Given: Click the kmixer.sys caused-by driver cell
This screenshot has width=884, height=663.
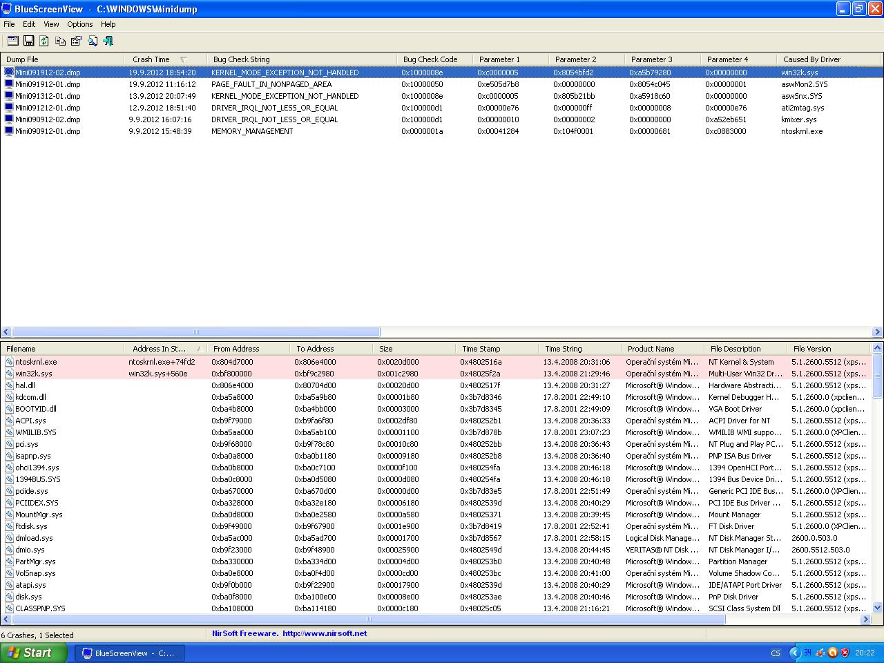Looking at the screenshot, I should (799, 119).
